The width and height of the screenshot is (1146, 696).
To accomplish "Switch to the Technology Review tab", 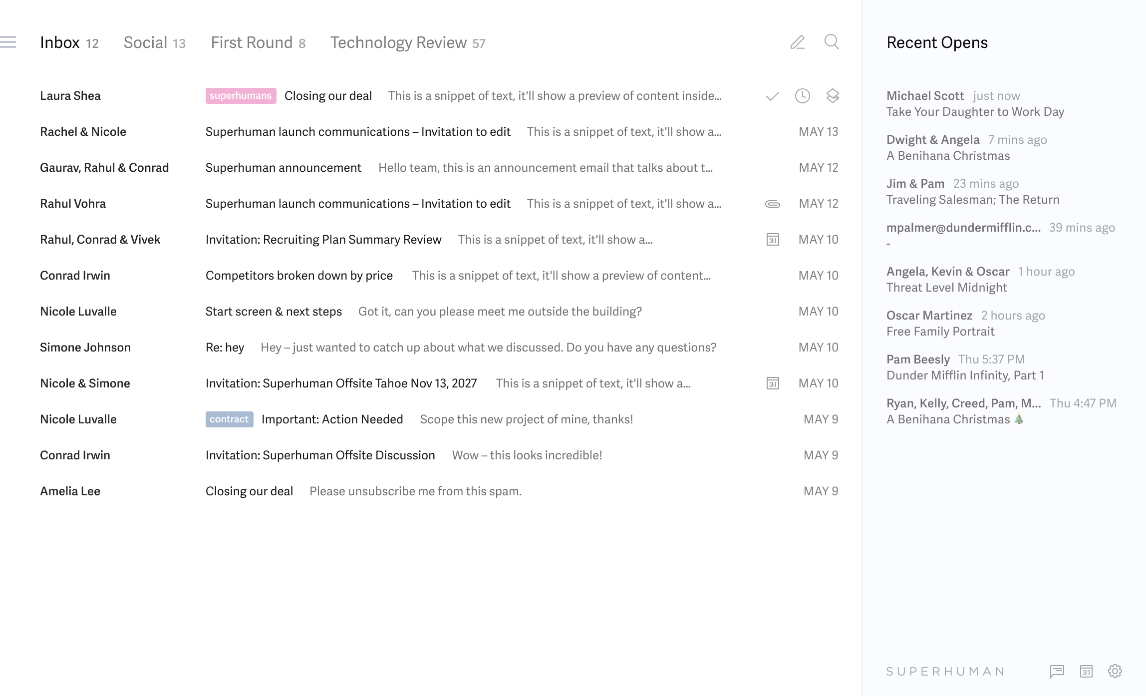I will point(408,42).
